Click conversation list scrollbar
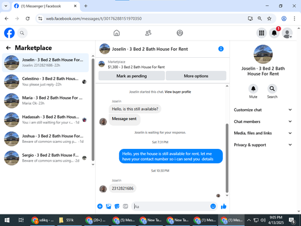Viewport: 301px width, 226px height. tap(93, 110)
